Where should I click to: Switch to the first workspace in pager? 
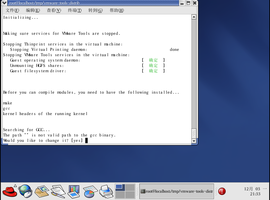120,188
